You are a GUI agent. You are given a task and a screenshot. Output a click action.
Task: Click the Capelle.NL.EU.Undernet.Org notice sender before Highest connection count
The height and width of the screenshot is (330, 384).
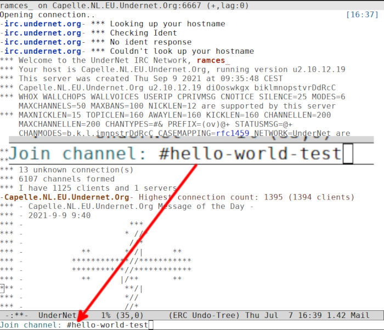coord(66,197)
